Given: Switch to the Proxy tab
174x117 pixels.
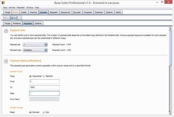Looking at the screenshot, I should click(x=15, y=13).
